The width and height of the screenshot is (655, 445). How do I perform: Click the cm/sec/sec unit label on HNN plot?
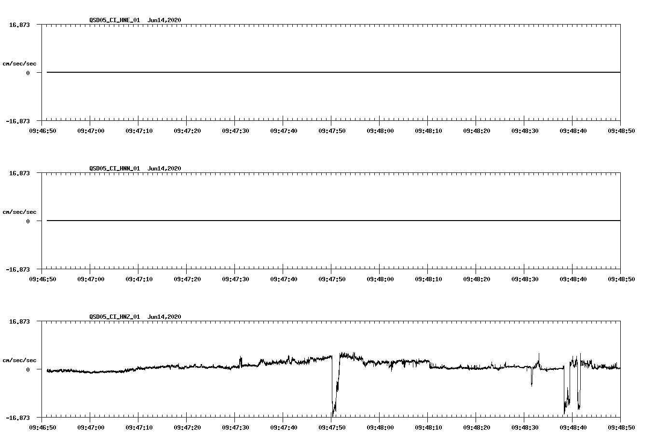coord(19,212)
